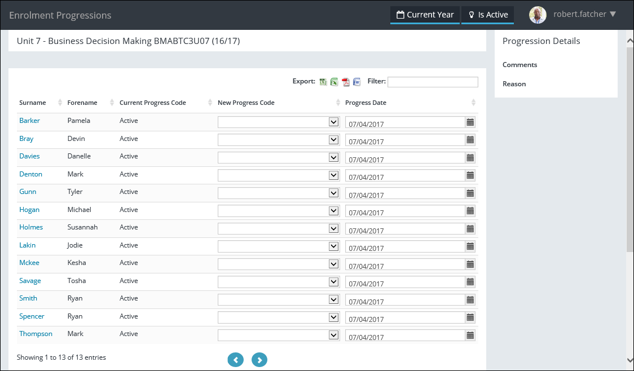
Task: Toggle the Is Active filter
Action: coord(487,15)
